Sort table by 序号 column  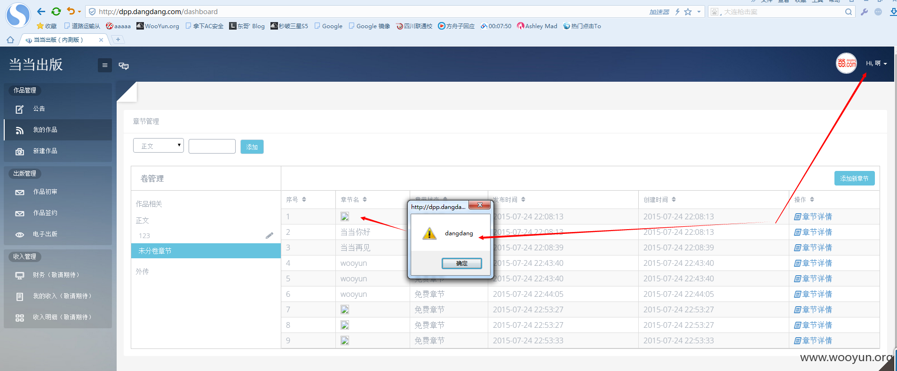(x=296, y=200)
